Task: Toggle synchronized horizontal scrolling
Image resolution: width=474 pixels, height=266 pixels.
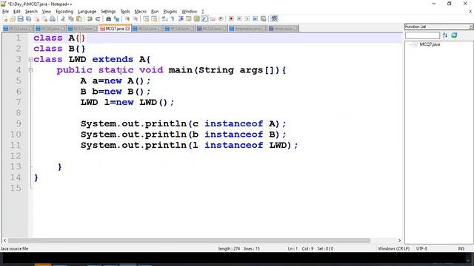Action: pos(154,18)
